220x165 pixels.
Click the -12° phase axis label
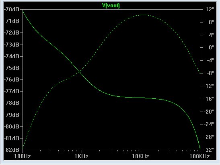(209, 86)
